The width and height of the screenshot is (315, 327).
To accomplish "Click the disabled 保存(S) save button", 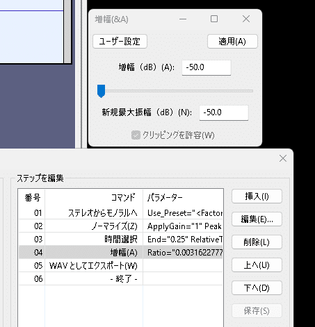I will 257,311.
